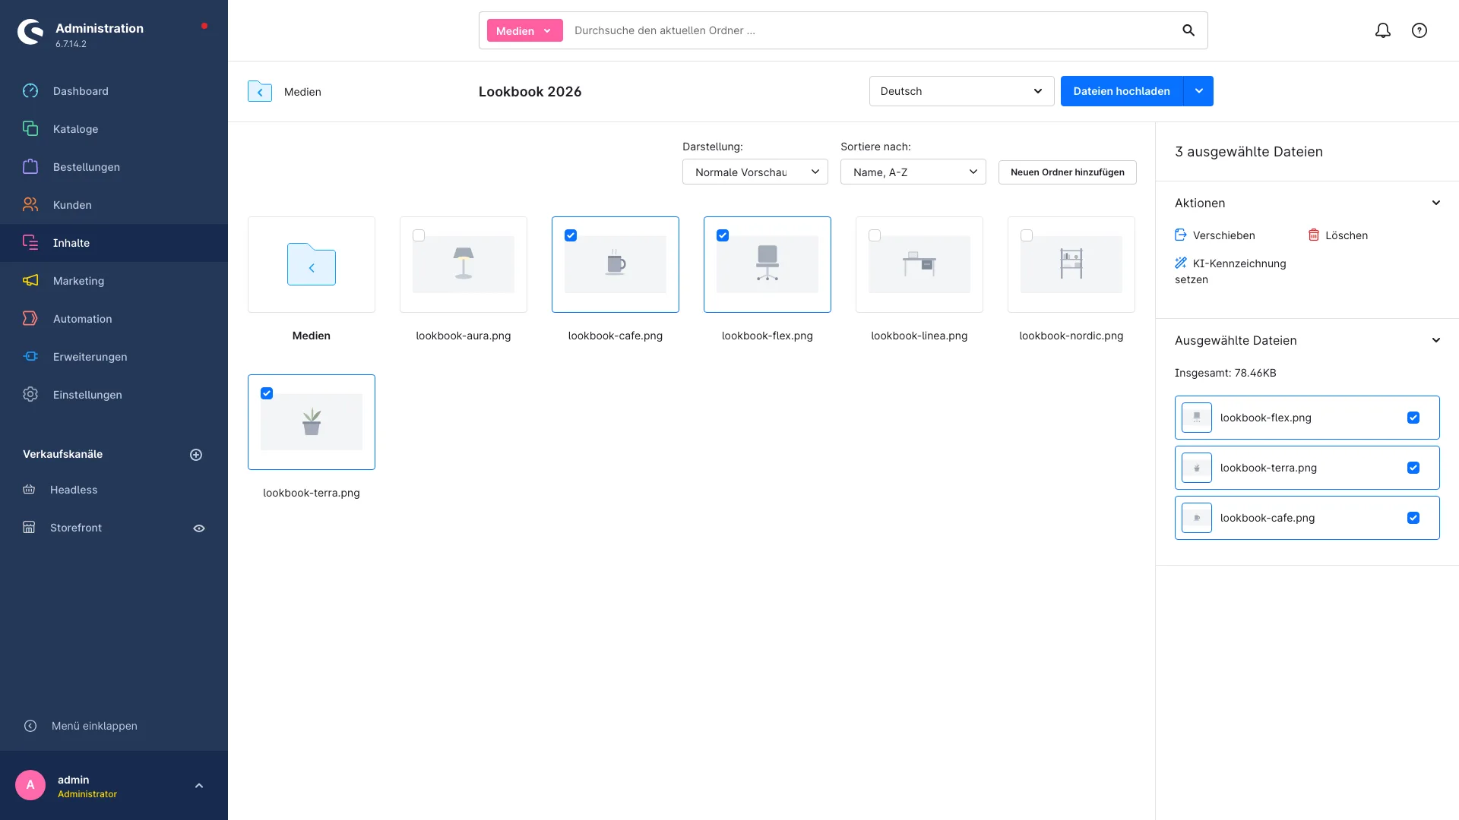Select lookbook-aura.png checkbox

(419, 235)
